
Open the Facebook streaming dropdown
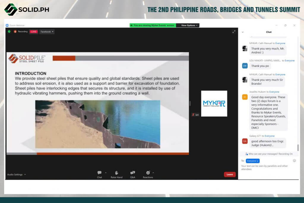coord(47,32)
